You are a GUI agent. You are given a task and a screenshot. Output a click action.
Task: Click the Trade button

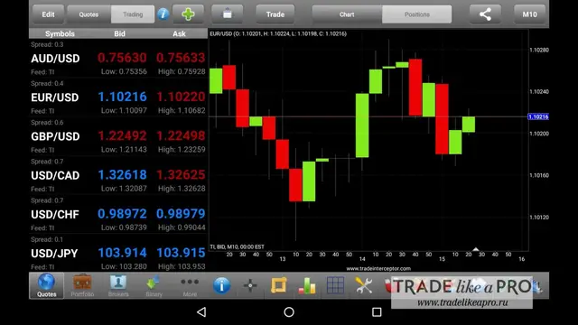[275, 14]
